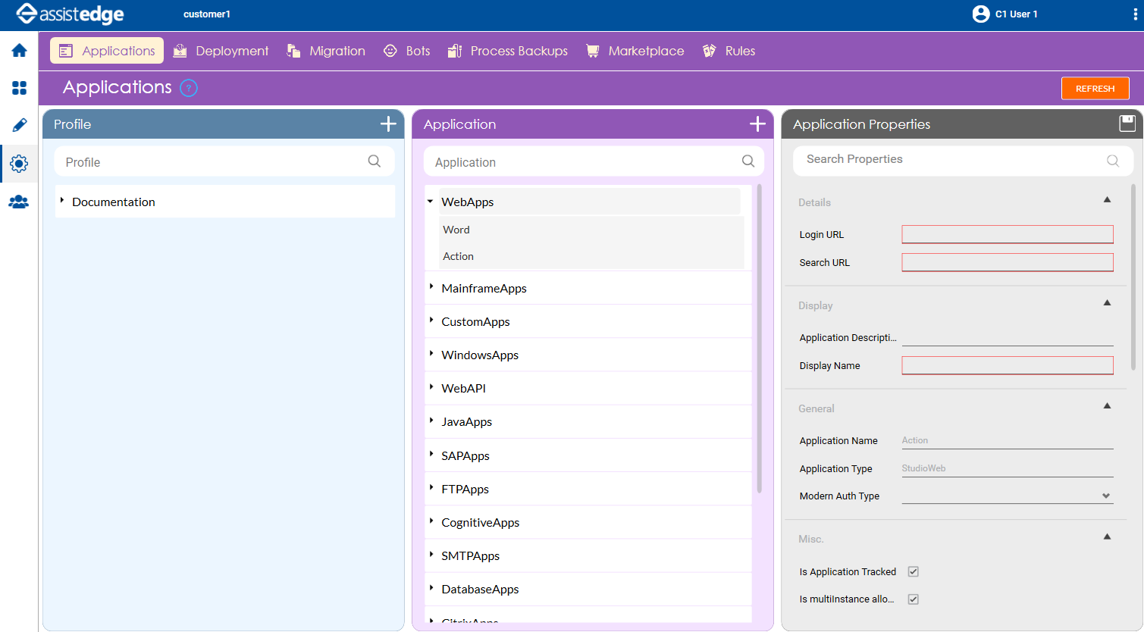Select the Word application under WebApps

pos(456,230)
